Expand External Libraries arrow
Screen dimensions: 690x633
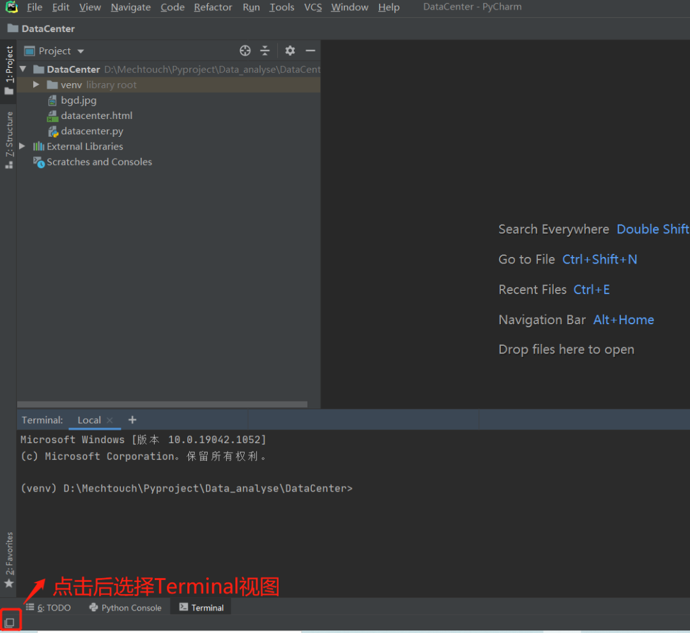(x=22, y=146)
